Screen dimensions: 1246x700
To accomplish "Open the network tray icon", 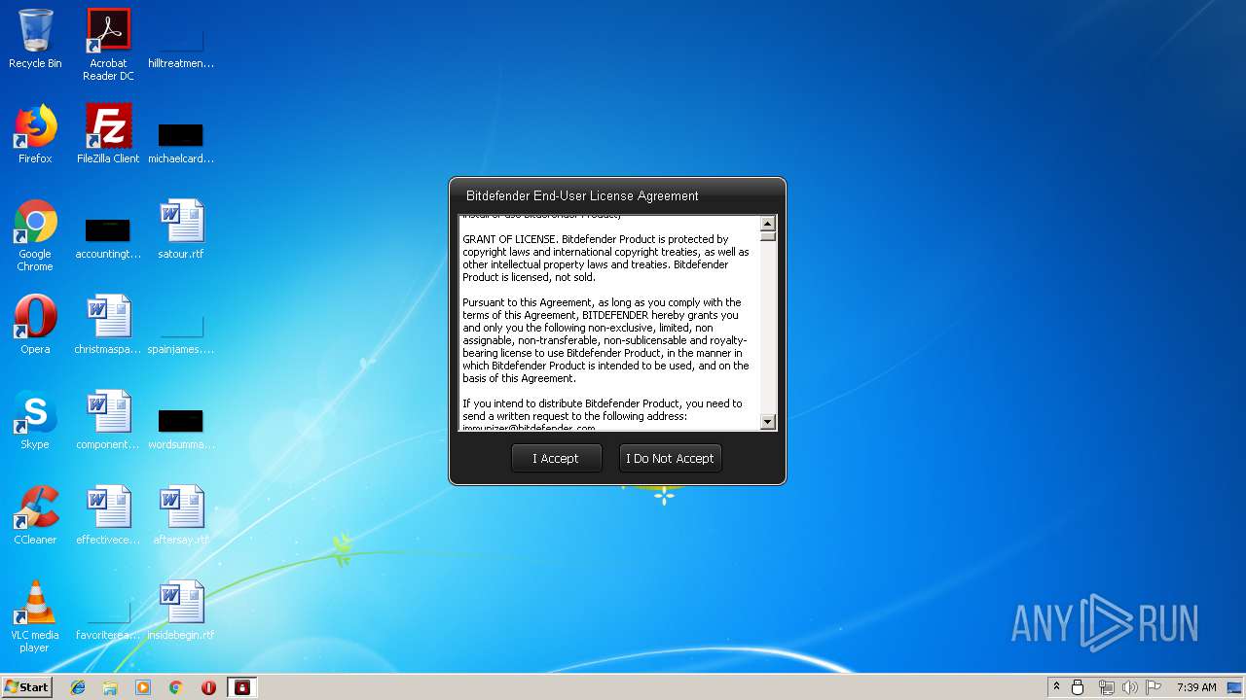I will [x=1106, y=687].
